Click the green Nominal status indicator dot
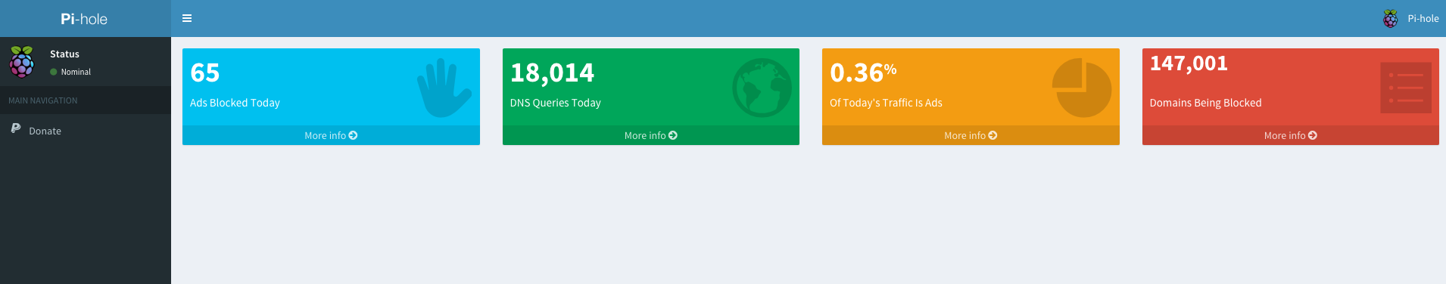 54,72
